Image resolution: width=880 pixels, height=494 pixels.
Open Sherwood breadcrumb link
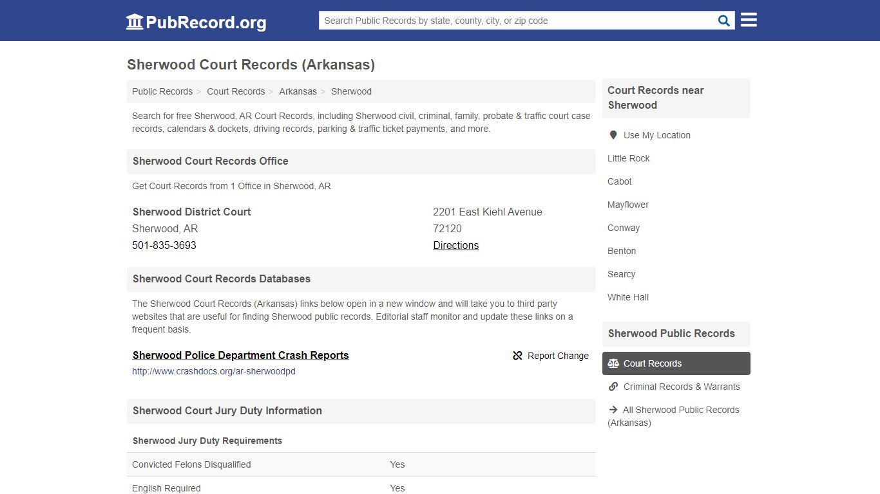[351, 91]
